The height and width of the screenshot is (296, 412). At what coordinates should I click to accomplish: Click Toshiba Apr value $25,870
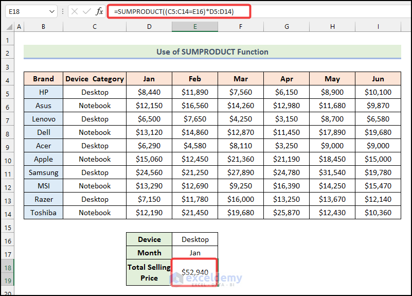click(286, 213)
